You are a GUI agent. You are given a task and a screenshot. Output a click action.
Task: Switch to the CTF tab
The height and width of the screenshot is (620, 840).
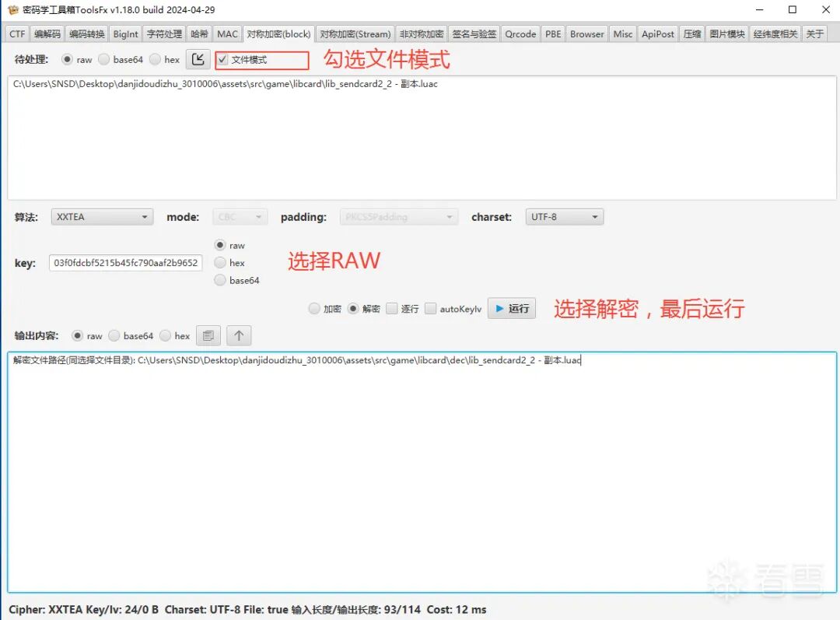pos(16,33)
